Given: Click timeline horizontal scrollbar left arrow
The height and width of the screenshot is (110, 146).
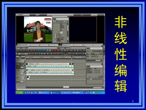Looking at the screenshot, I should coord(27,87).
